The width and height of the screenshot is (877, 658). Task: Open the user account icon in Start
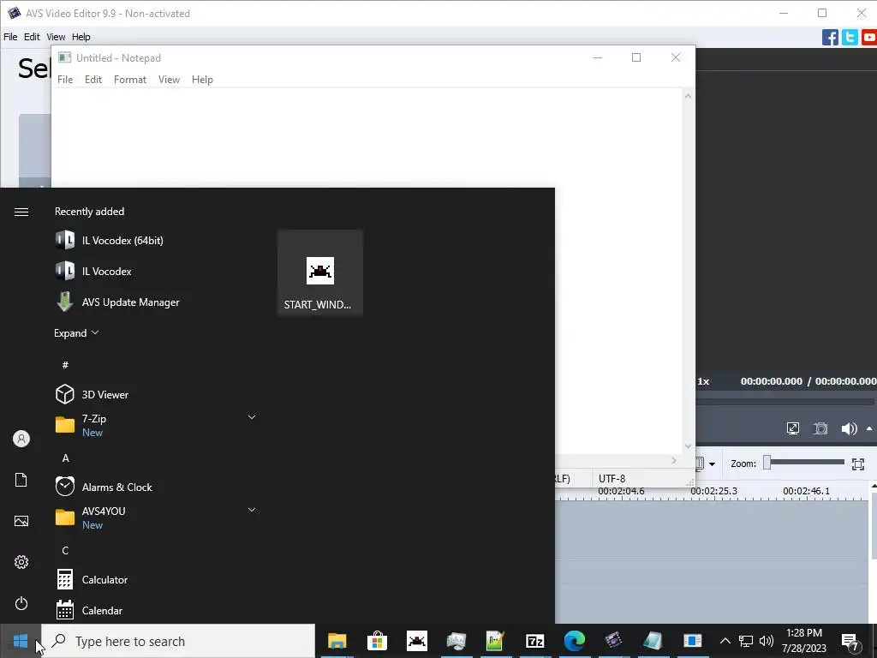pyautogui.click(x=21, y=439)
